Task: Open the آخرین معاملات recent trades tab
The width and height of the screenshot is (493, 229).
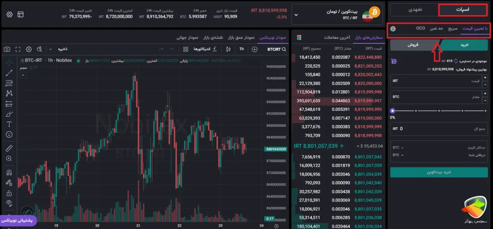Action: tap(337, 37)
